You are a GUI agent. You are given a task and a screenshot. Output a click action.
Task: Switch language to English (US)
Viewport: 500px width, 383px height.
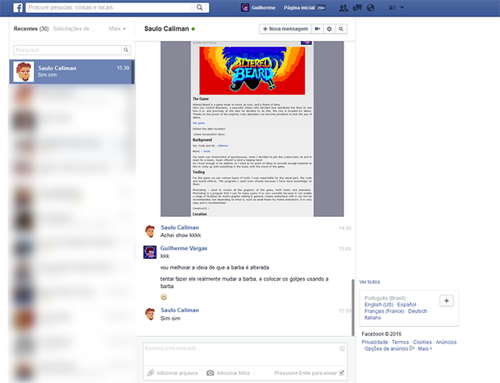tap(379, 305)
